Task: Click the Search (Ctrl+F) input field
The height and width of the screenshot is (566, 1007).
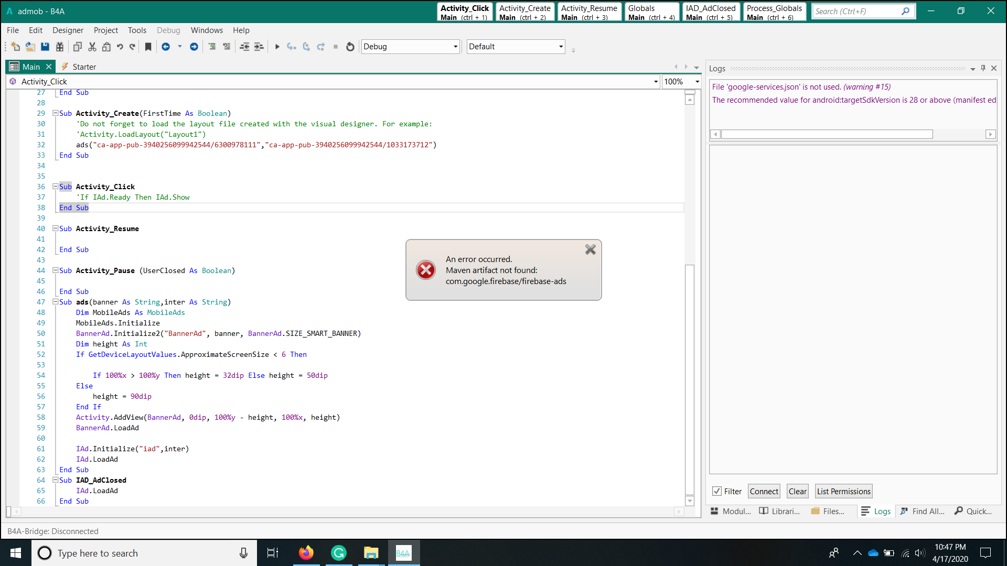Action: pyautogui.click(x=856, y=11)
